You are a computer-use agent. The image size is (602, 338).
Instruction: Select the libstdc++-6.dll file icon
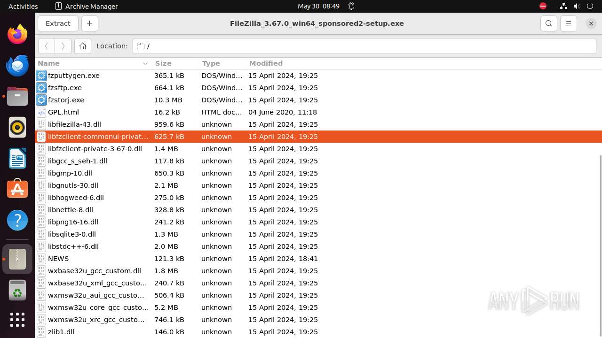click(41, 246)
